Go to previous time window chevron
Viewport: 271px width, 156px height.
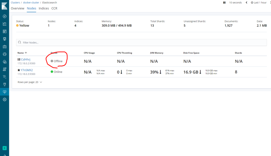(247, 3)
